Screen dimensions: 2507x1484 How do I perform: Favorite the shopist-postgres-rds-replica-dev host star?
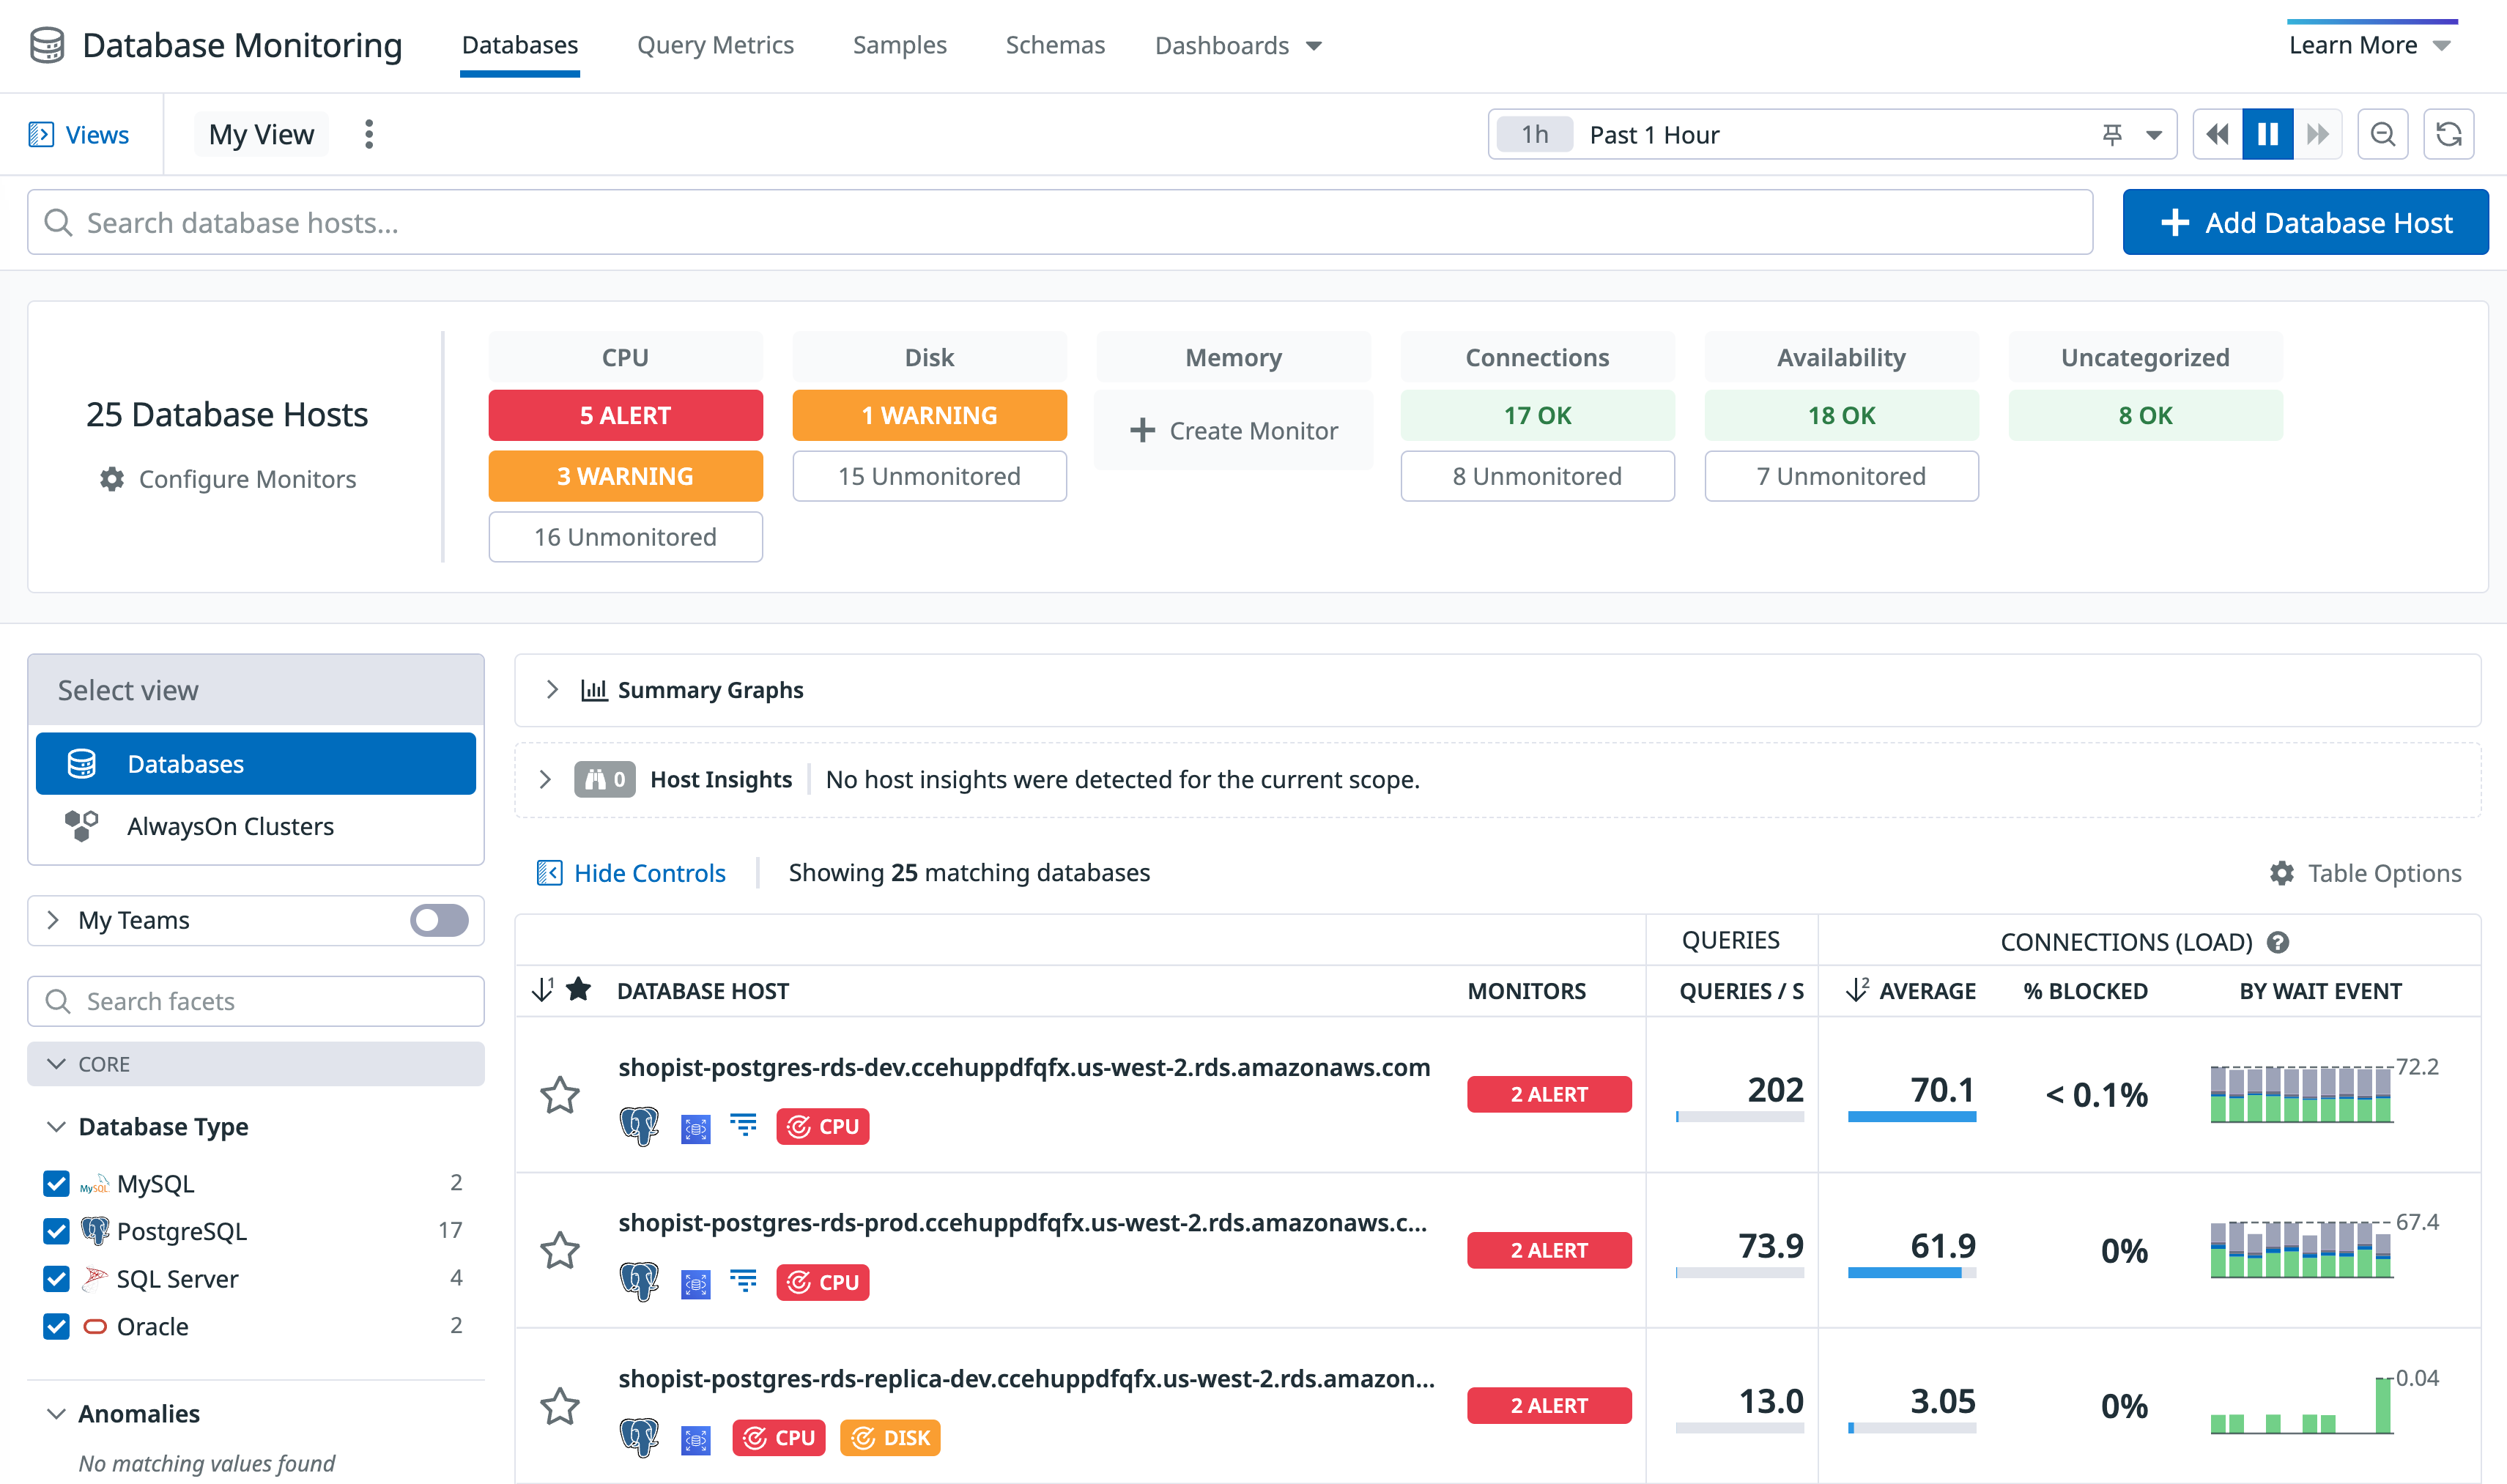(560, 1406)
